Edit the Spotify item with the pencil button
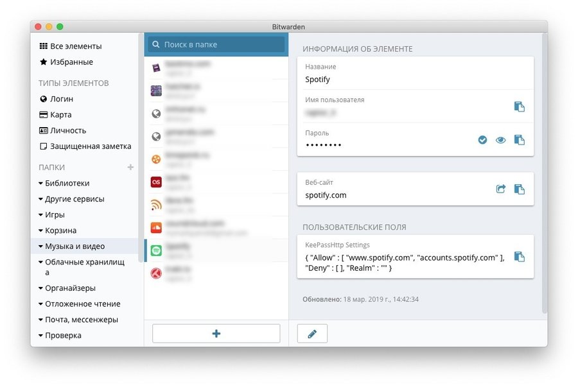 [x=312, y=334]
